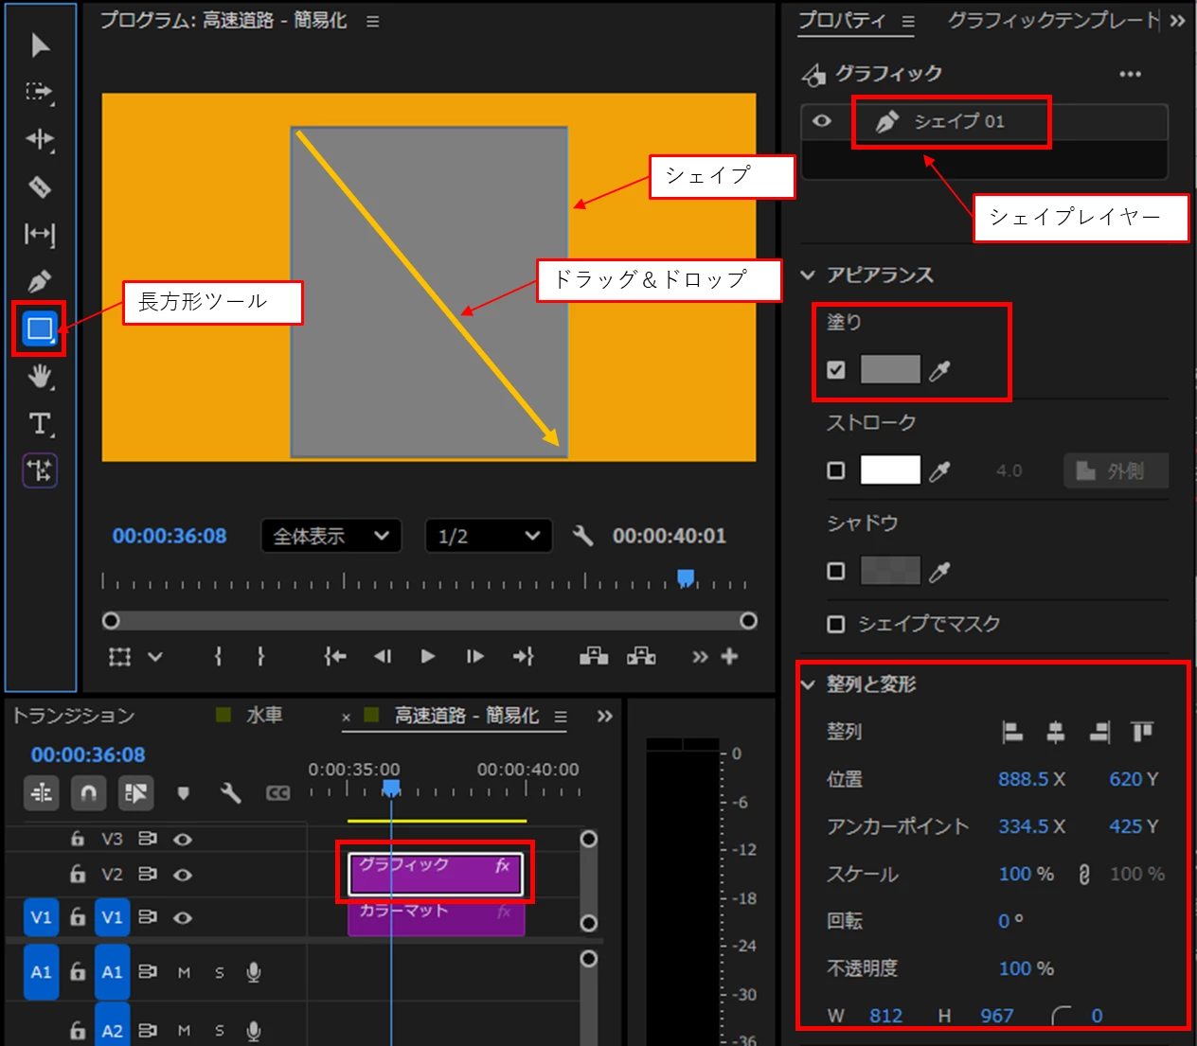Toggle closed captions CC button
This screenshot has height=1046, width=1197.
[x=277, y=793]
